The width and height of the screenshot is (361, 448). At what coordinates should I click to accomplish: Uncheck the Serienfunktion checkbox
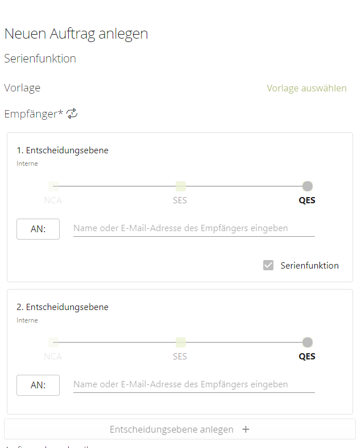coord(268,265)
